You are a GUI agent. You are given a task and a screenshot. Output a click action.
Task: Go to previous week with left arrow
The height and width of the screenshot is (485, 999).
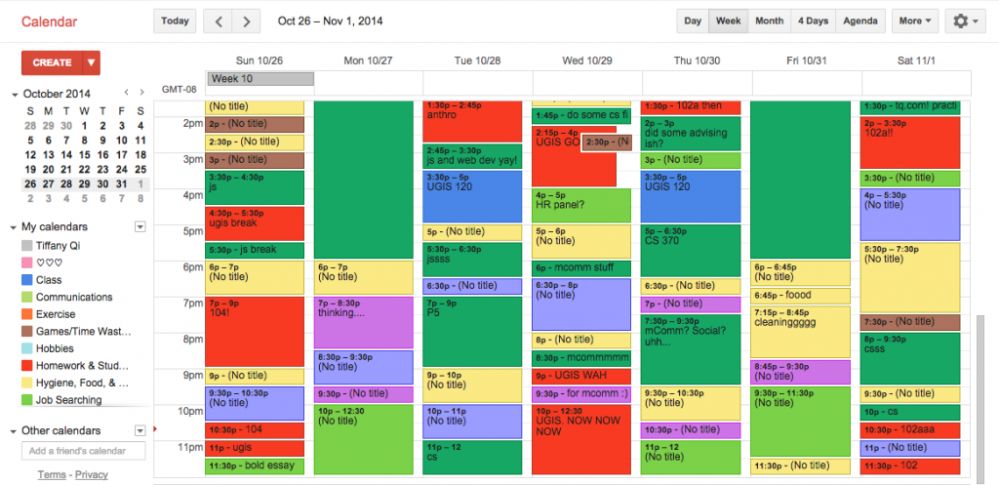(x=218, y=21)
